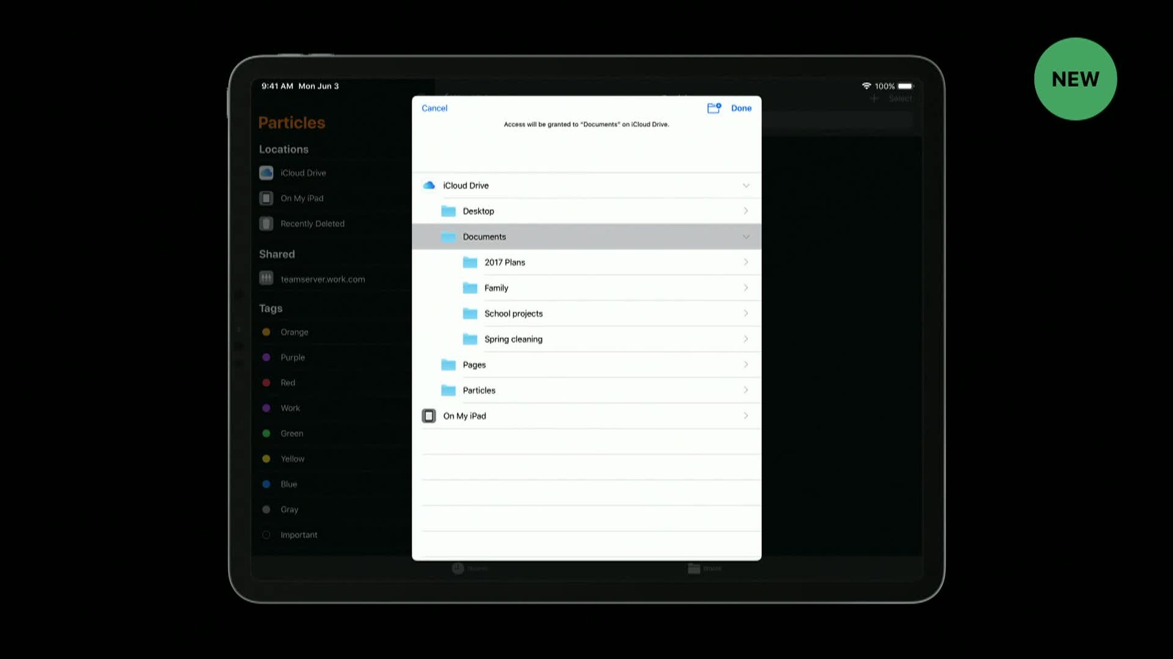Expand On My iPad location chevron
Screen dimensions: 1173x659
(x=746, y=416)
